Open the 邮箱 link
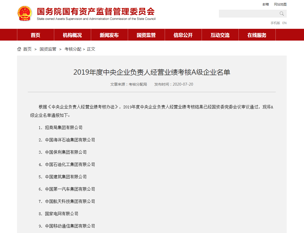Screen dimensions: 304x233 tap(266, 4)
